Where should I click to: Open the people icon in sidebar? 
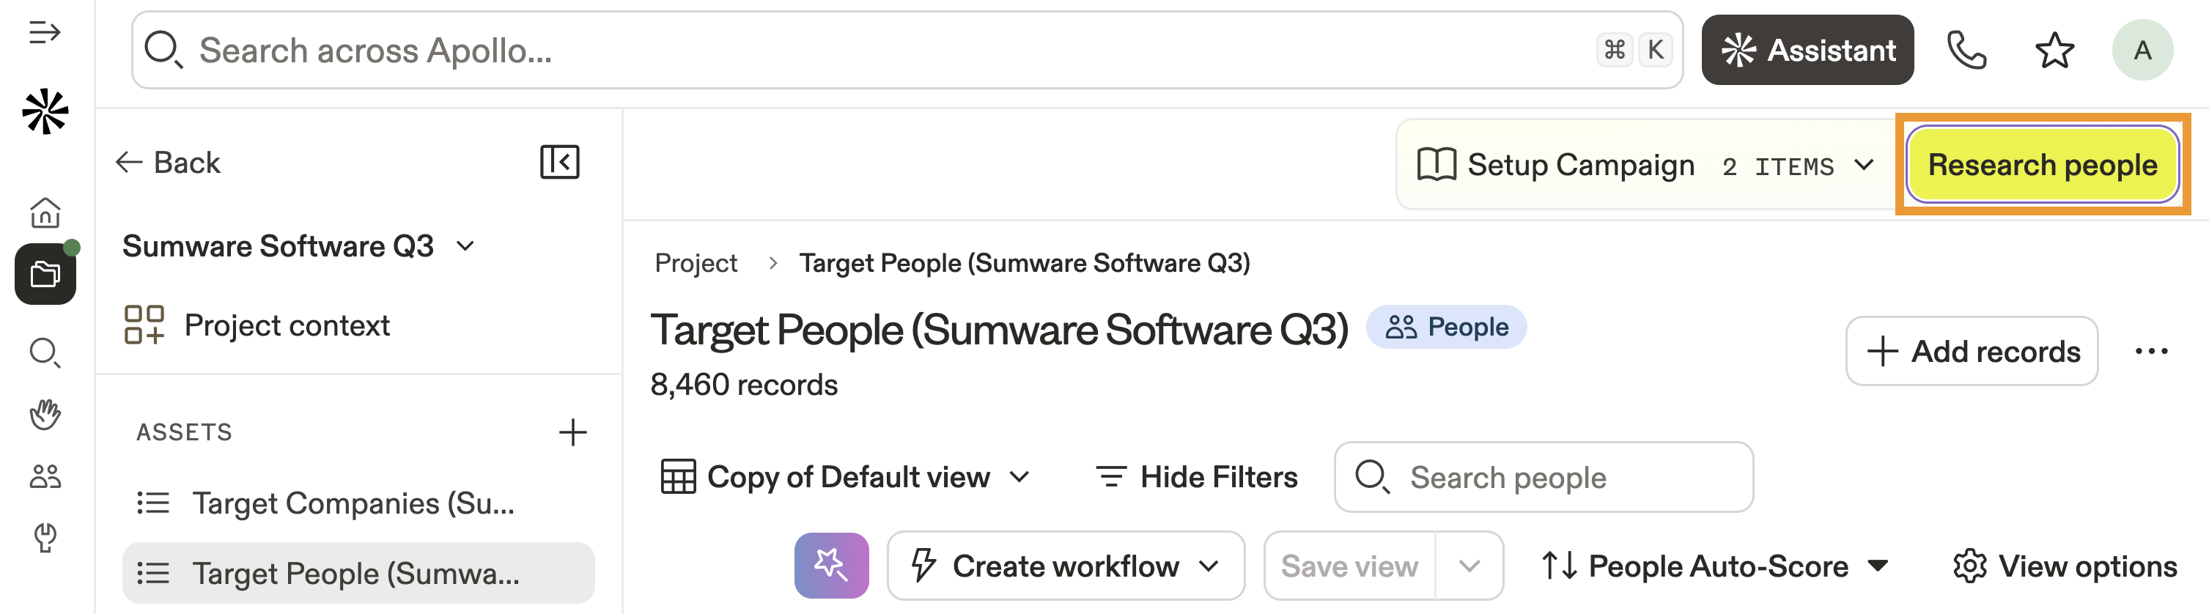tap(45, 477)
